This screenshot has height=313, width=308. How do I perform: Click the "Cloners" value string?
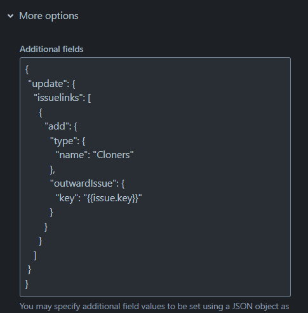click(113, 155)
